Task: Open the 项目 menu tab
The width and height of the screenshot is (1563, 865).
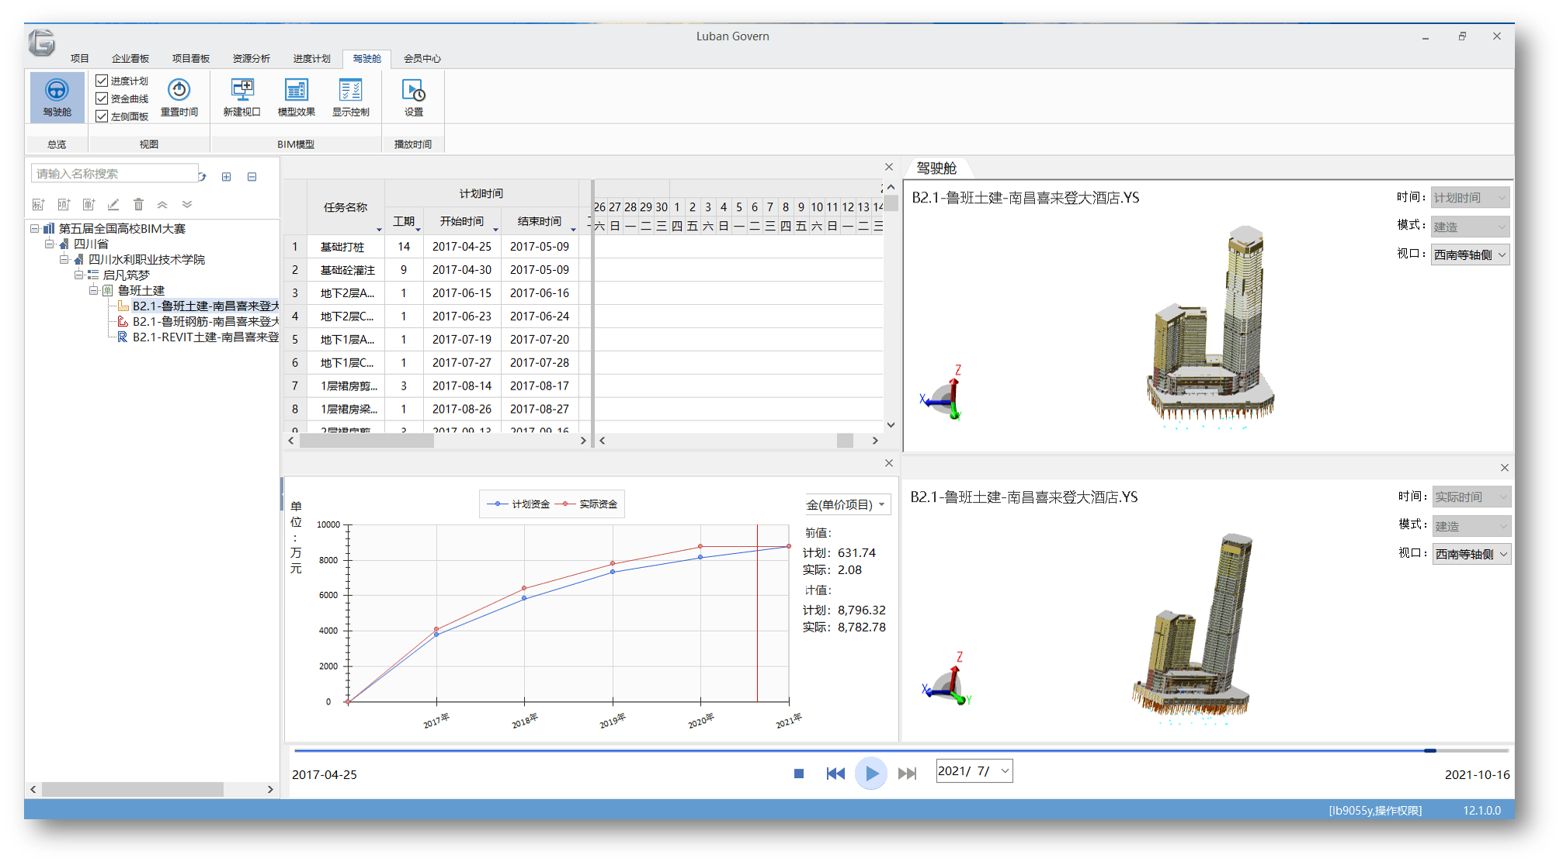Action: pos(80,58)
